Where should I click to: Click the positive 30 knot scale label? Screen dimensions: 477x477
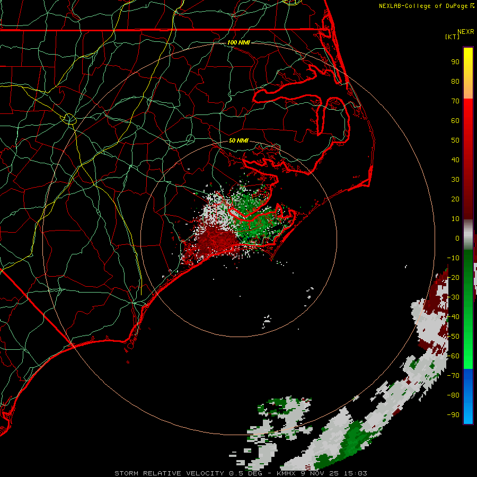455,180
